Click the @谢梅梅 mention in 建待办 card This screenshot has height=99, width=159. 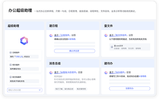point(142,76)
